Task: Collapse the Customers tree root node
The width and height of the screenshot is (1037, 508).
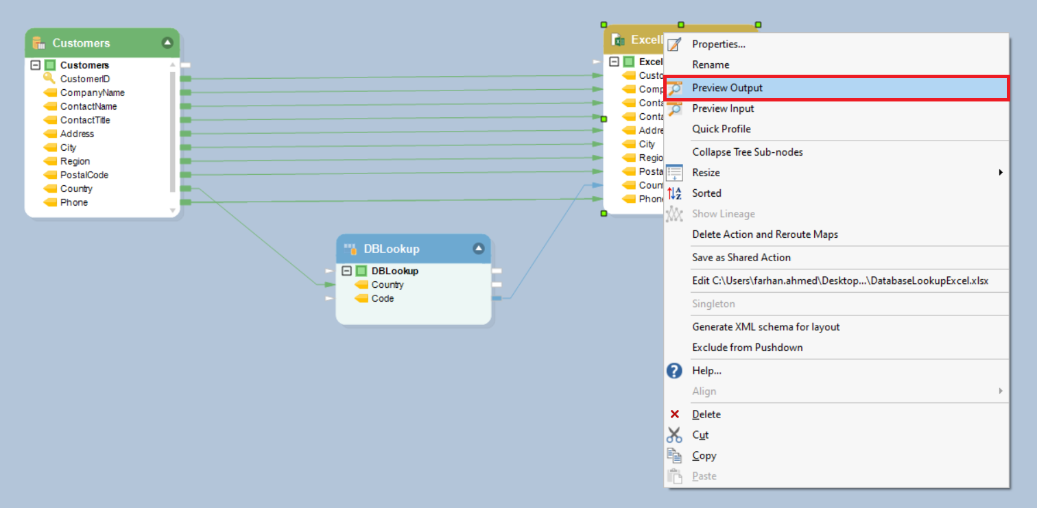Action: (35, 65)
